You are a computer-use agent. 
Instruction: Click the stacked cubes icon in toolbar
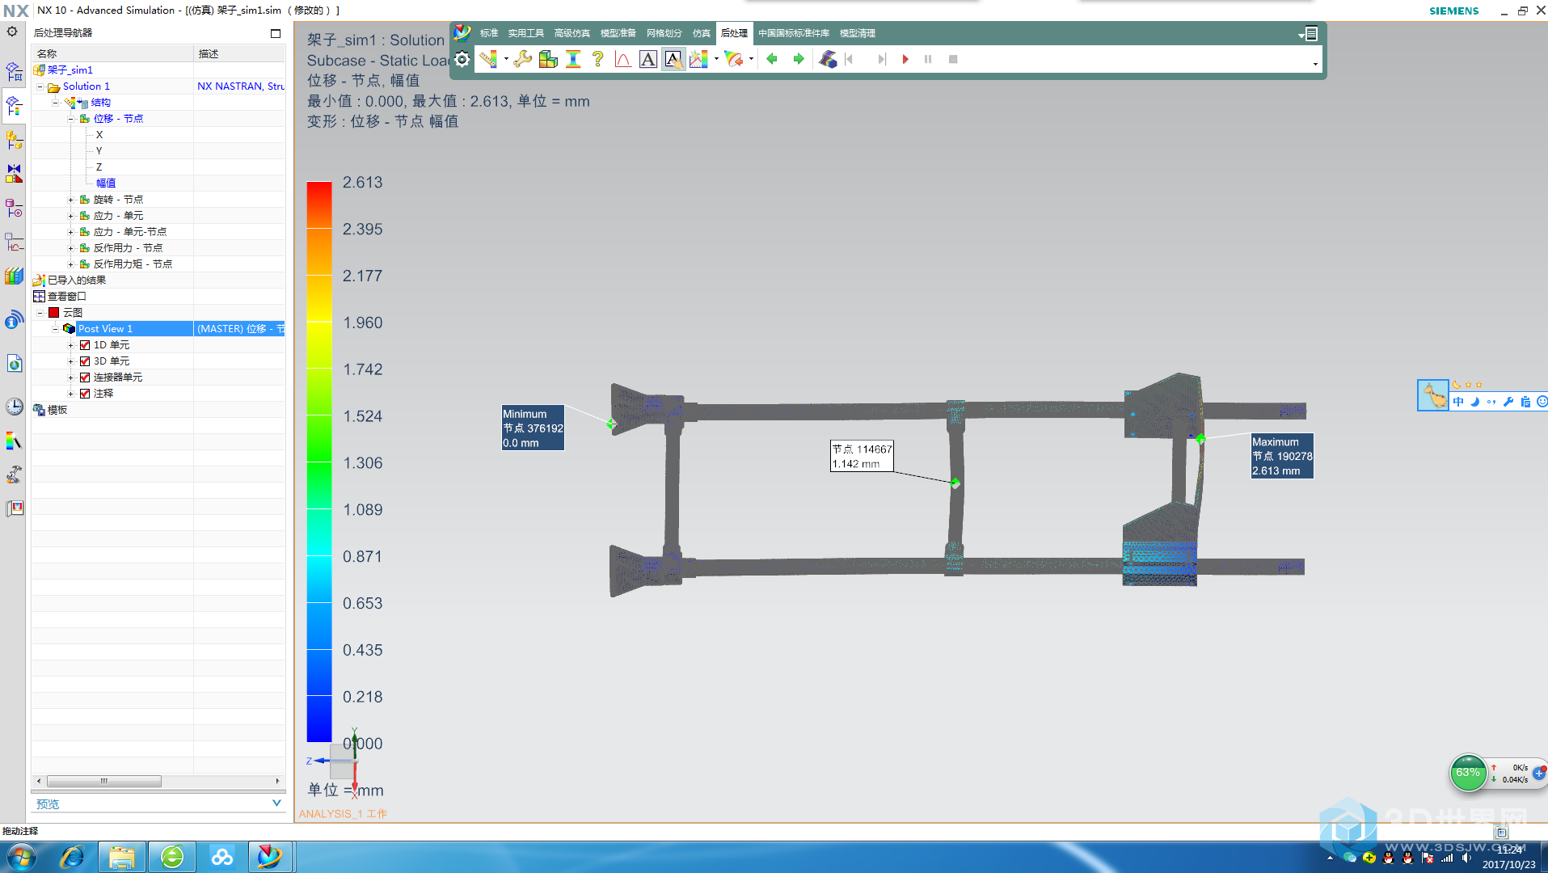point(548,59)
